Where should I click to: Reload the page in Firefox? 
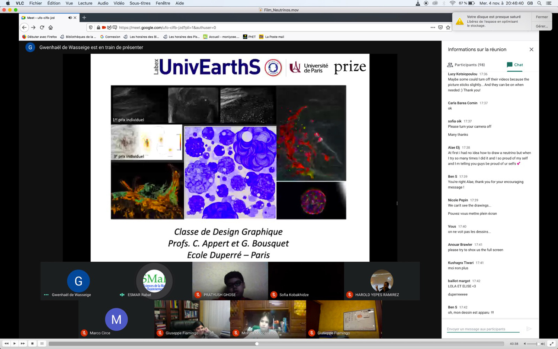pyautogui.click(x=42, y=27)
